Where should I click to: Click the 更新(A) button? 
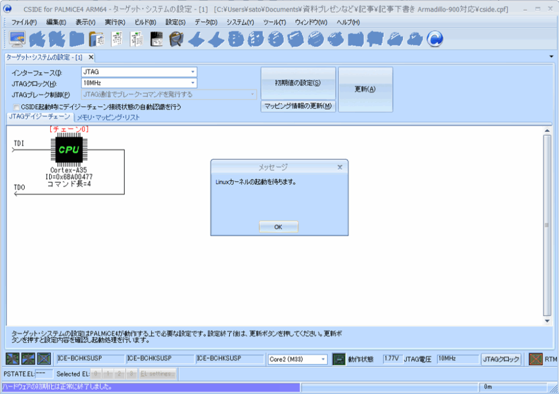pyautogui.click(x=365, y=89)
